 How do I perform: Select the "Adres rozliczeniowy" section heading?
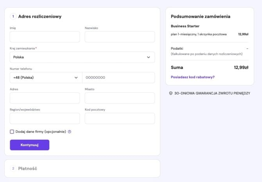(x=39, y=16)
